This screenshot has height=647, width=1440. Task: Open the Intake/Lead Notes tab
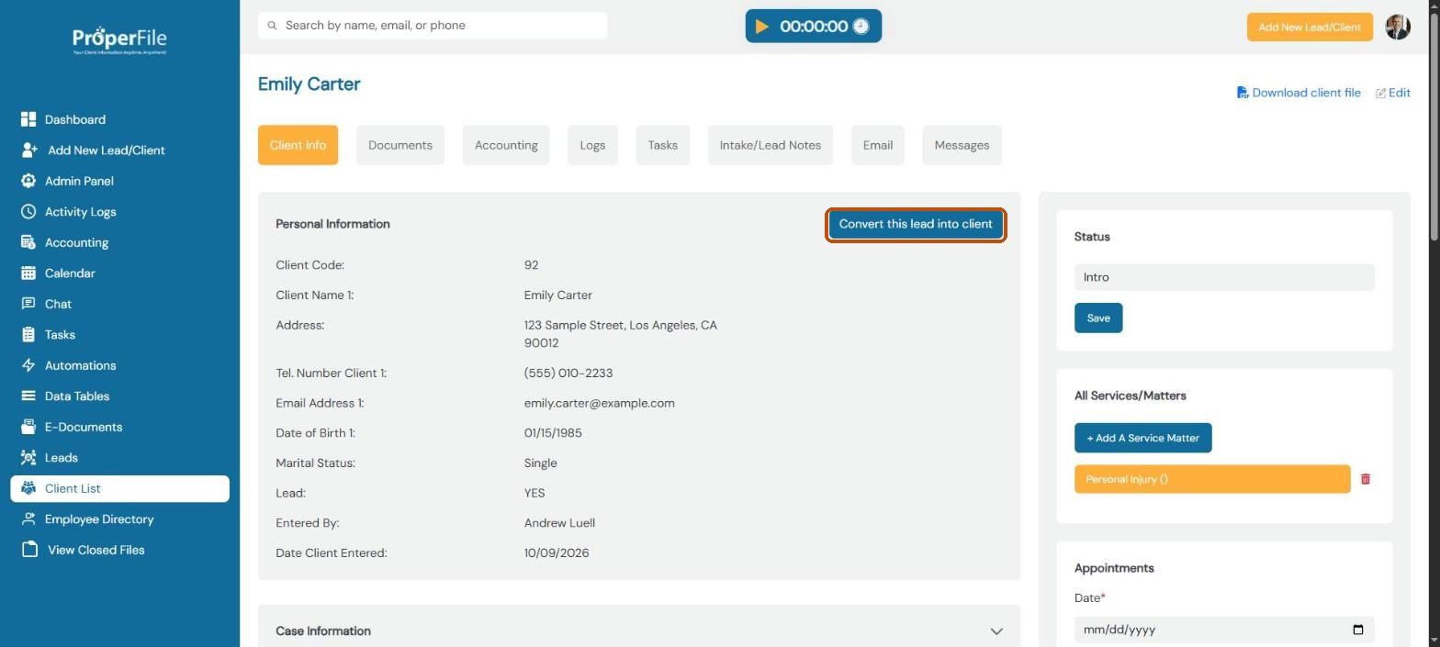click(771, 145)
